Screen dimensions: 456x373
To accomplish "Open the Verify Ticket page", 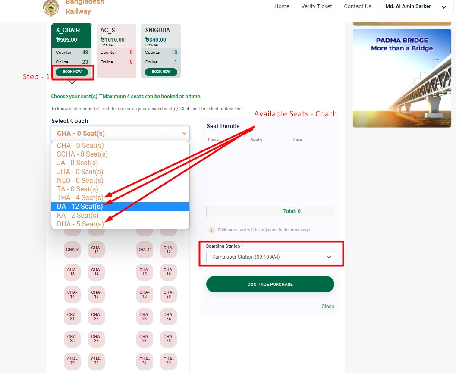I will click(x=316, y=6).
